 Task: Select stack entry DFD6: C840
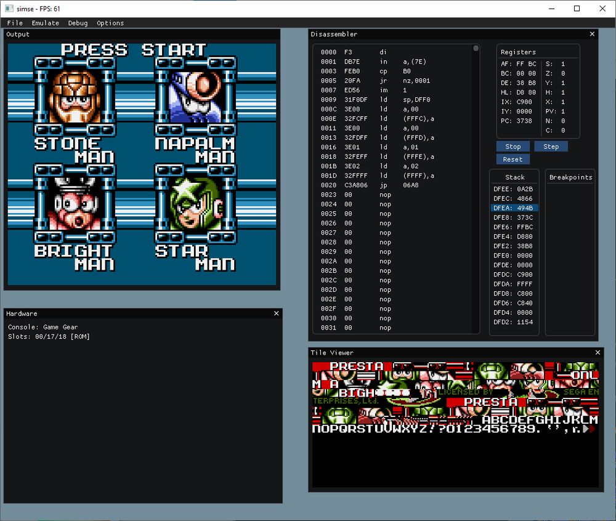pos(514,303)
